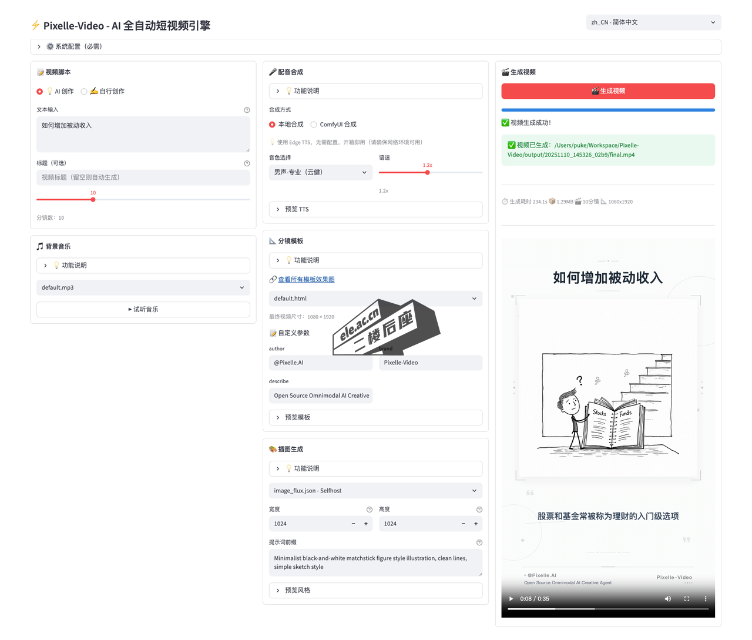Viewport: 752px width, 640px height.
Task: Click the video progress seek bar
Action: coord(608,609)
